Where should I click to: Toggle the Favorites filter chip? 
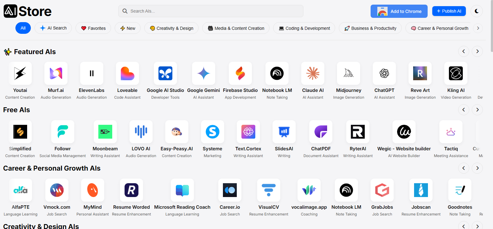93,28
